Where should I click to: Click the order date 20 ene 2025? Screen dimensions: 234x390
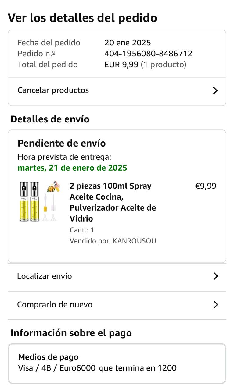click(x=128, y=43)
